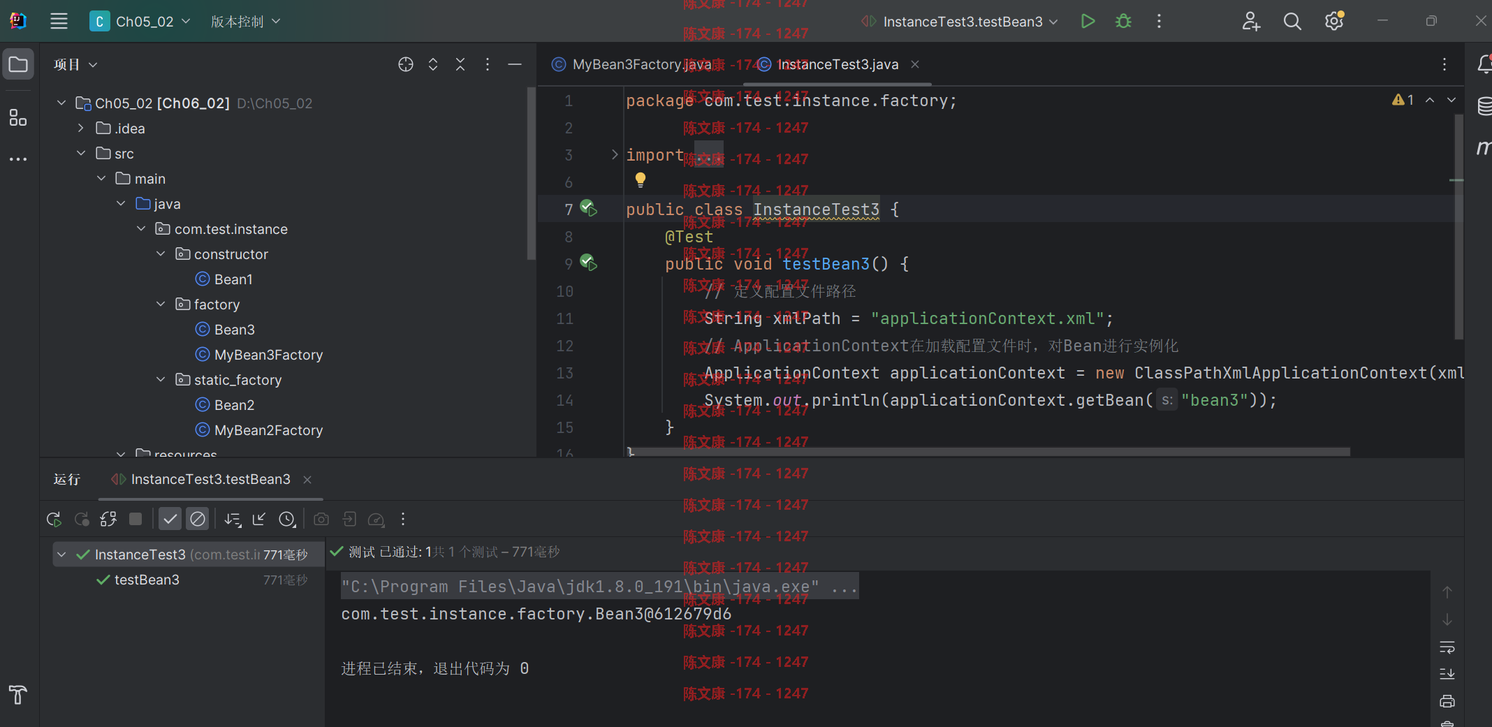The width and height of the screenshot is (1492, 727).
Task: Stop the running process
Action: (136, 519)
